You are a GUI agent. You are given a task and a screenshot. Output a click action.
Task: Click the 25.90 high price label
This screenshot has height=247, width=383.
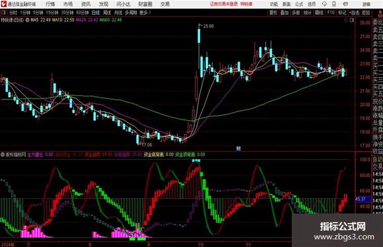click(x=208, y=26)
